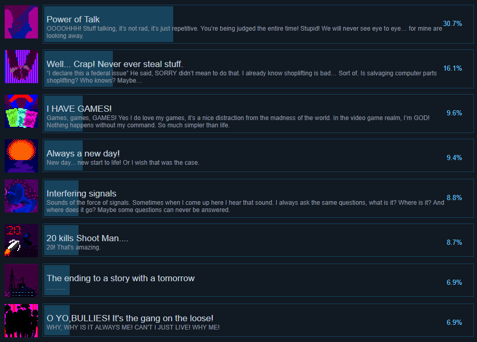The height and width of the screenshot is (342, 477).
Task: Click 'The ending to a story with a tomorrow' title
Action: tap(121, 279)
